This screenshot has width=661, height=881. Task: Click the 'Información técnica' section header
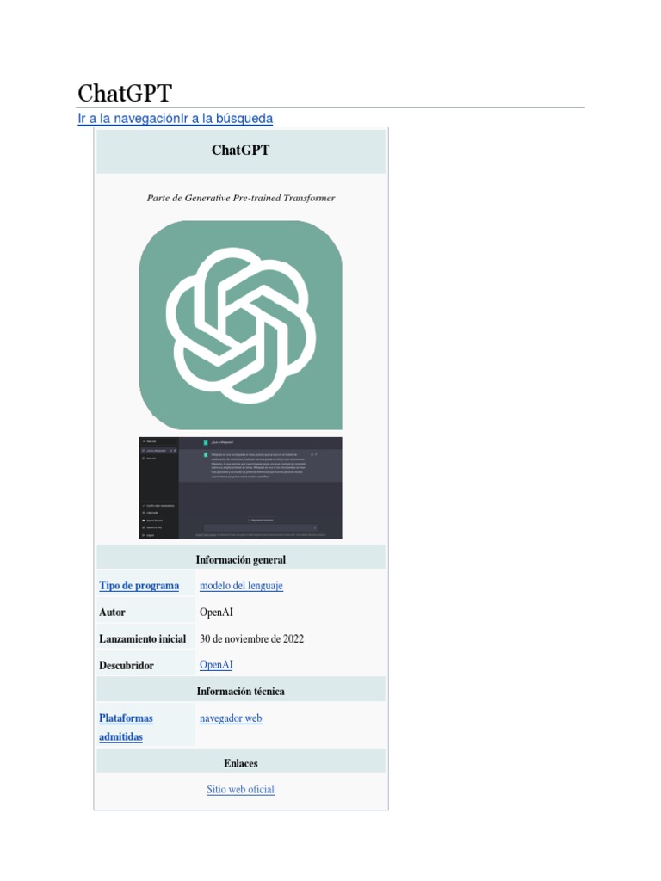[x=241, y=691]
